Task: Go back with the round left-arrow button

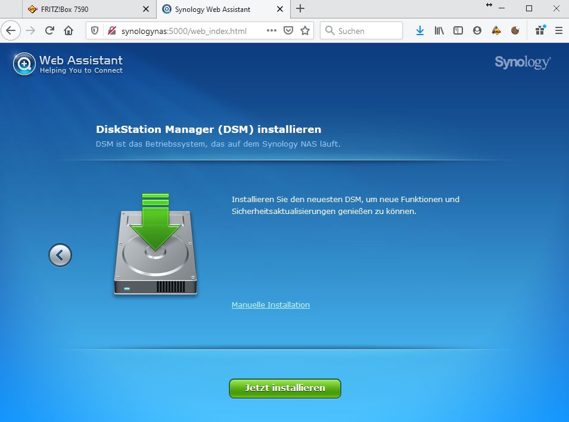Action: coord(60,255)
